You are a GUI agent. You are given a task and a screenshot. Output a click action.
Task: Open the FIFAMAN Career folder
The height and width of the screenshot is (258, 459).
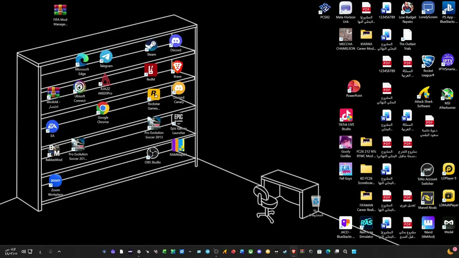[366, 201]
